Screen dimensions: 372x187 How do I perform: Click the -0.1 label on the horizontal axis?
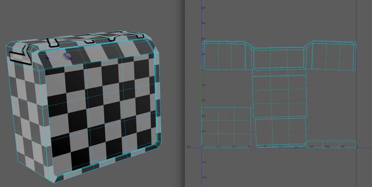tap(189, 147)
